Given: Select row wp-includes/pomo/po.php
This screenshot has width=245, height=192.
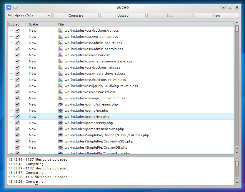Looking at the screenshot, I should pos(124,111).
